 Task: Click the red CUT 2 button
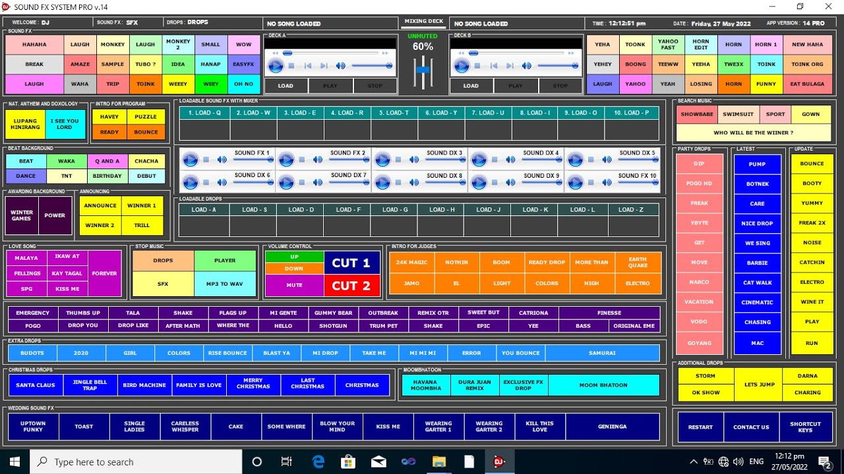click(x=351, y=286)
